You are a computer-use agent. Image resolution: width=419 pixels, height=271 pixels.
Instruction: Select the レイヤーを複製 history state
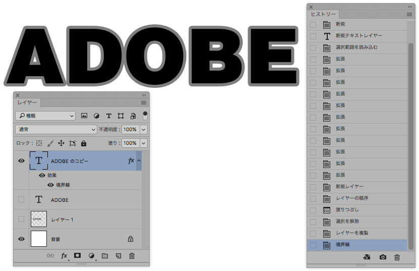357,233
